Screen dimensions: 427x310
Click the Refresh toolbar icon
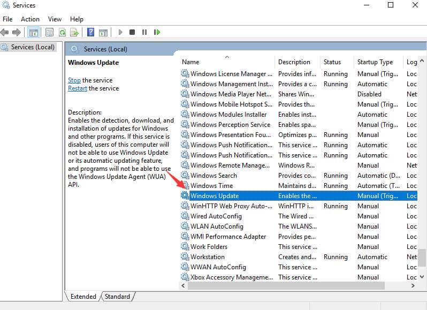(63, 33)
